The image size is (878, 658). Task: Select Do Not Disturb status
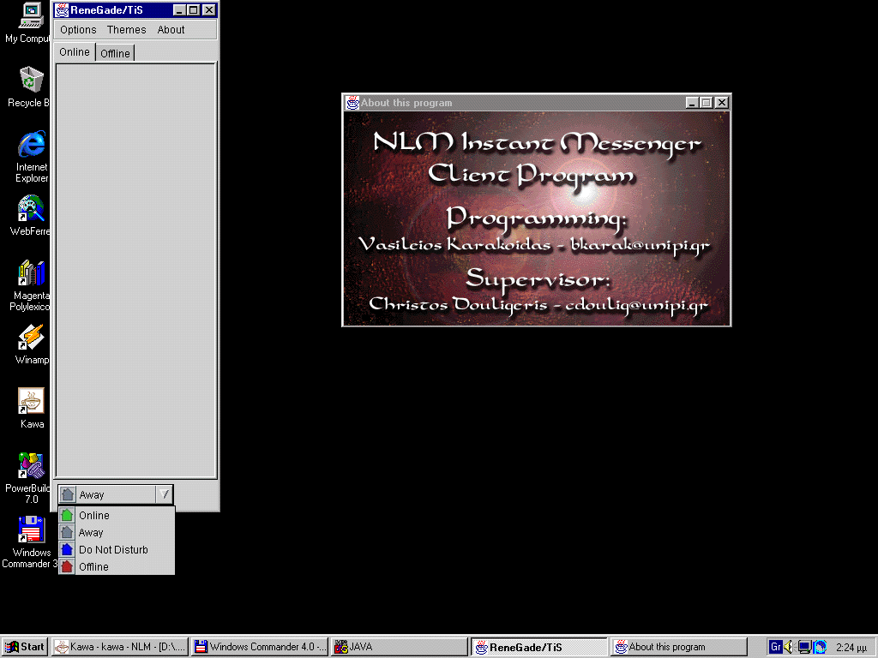click(117, 549)
